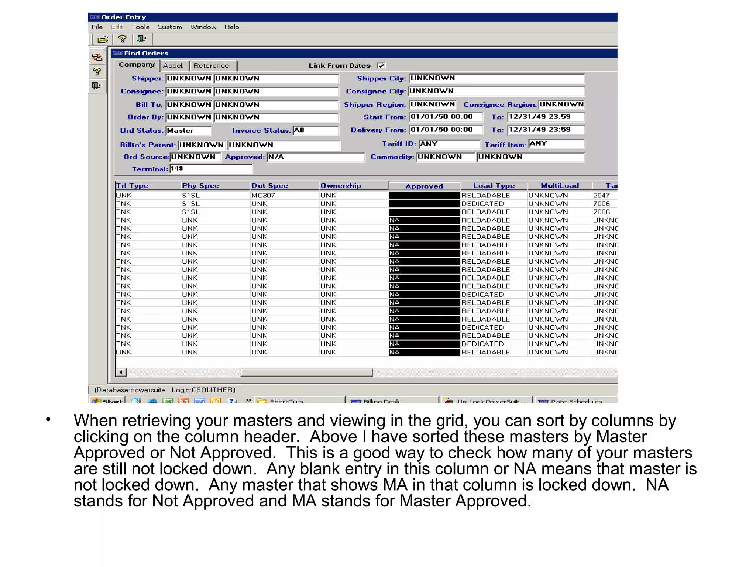
Task: Click the exit door icon in top toolbar
Action: 142,39
